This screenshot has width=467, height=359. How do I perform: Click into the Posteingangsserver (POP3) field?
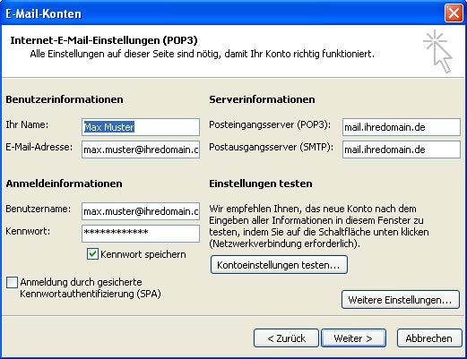[402, 127]
